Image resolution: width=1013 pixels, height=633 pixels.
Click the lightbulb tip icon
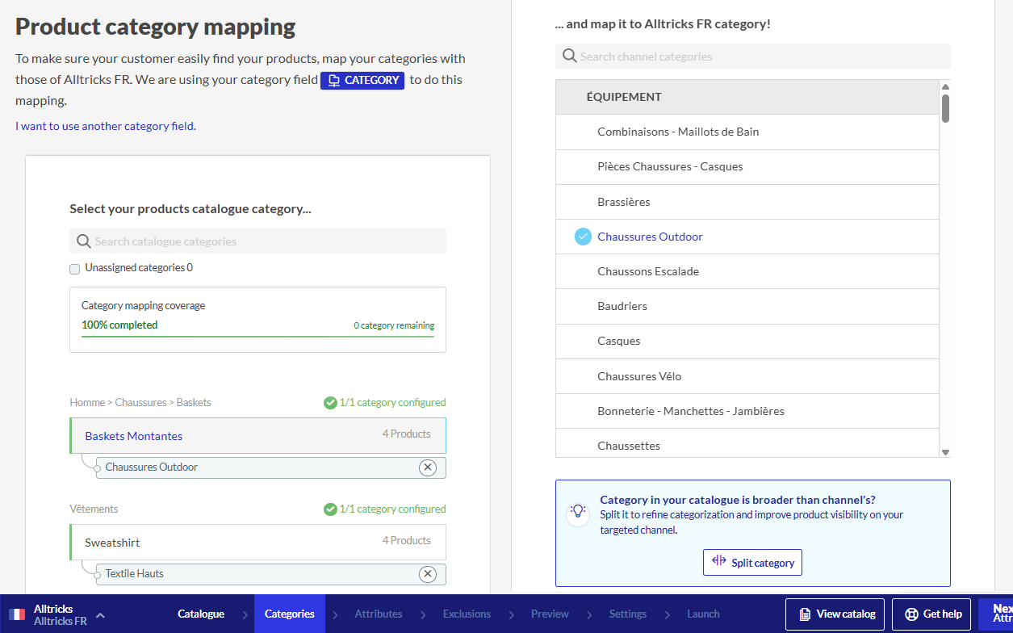[577, 511]
